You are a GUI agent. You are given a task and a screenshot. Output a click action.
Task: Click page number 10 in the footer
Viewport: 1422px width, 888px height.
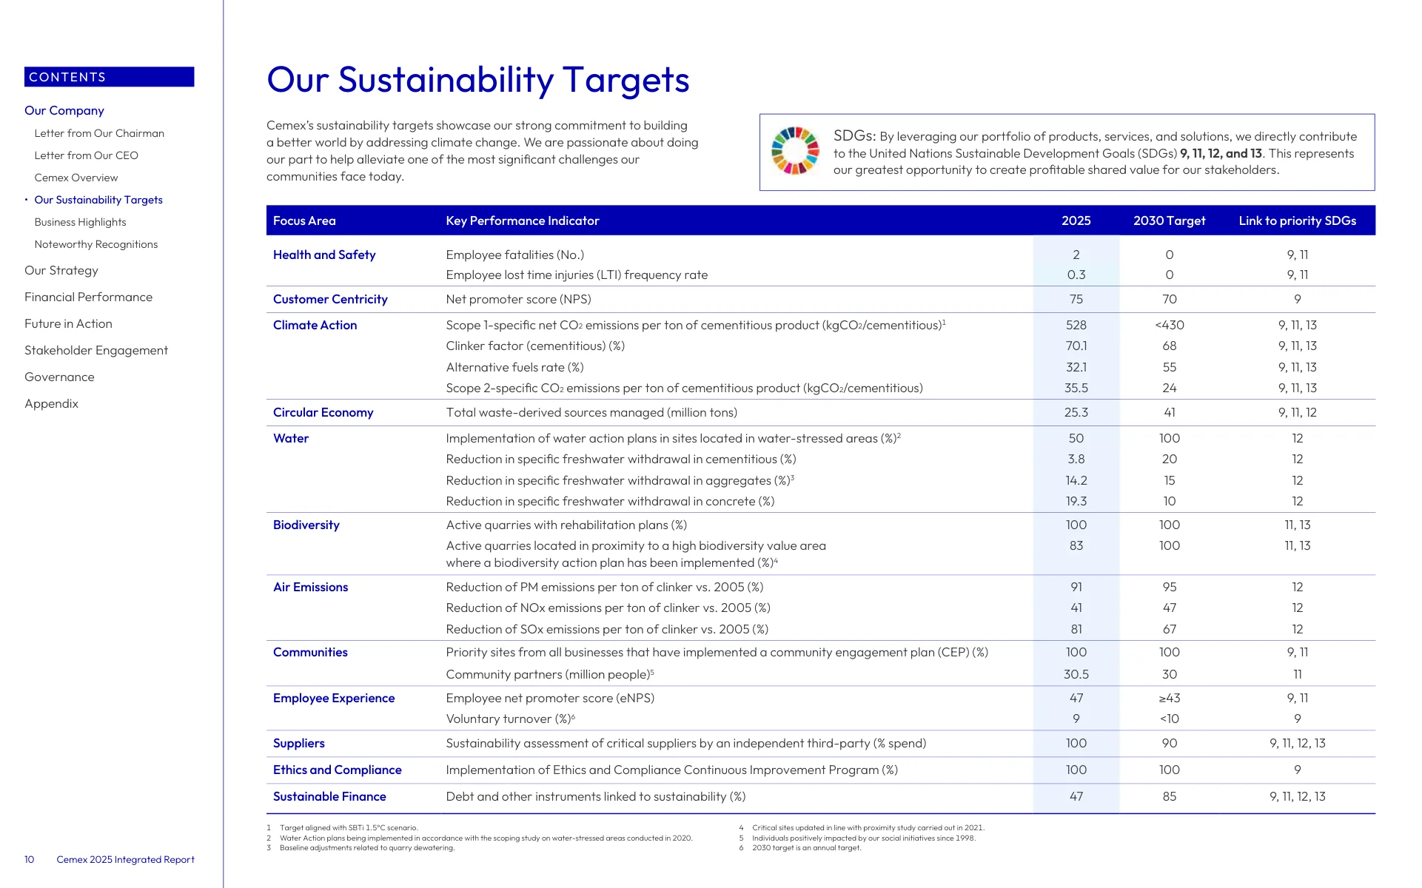pyautogui.click(x=30, y=860)
